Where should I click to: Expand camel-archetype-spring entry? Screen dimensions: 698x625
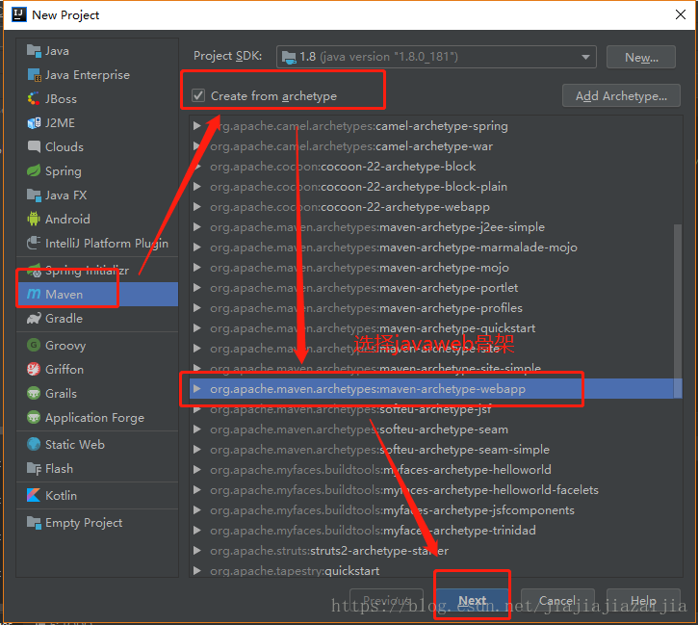[x=197, y=126]
